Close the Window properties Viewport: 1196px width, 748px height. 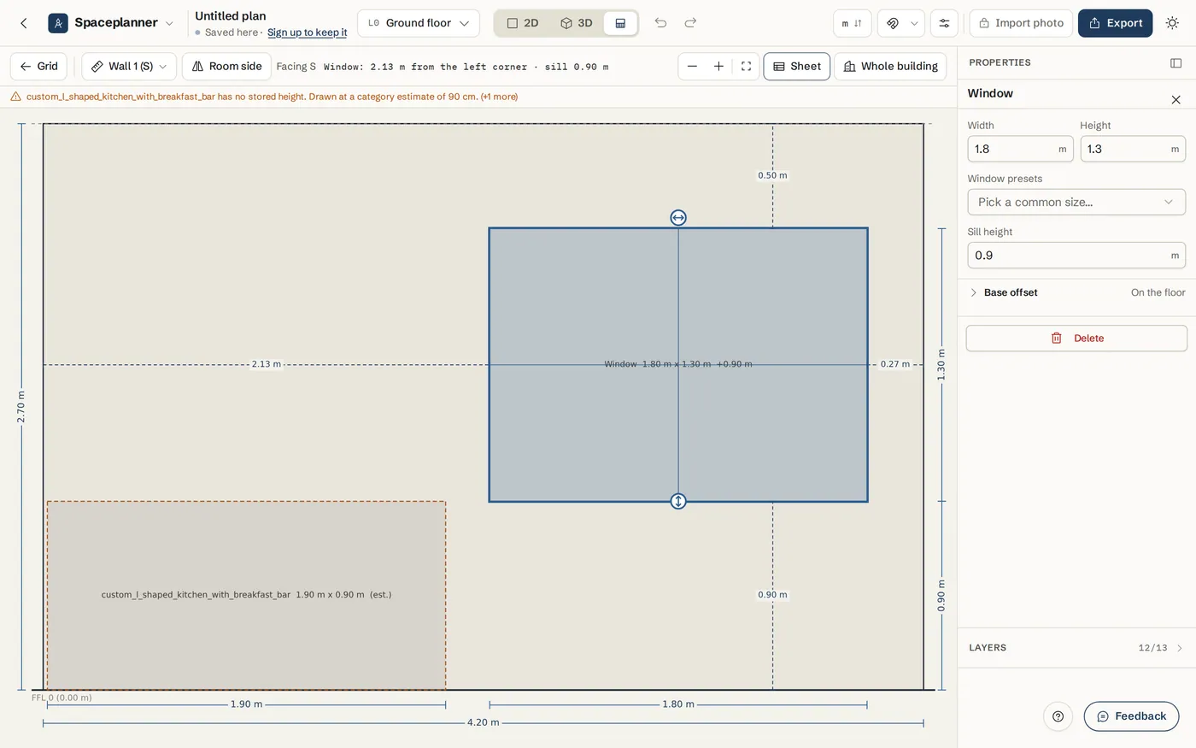pos(1175,100)
